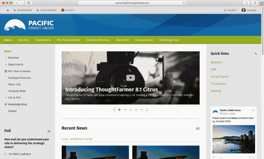Open Employee Directory in sidebar

point(19,78)
